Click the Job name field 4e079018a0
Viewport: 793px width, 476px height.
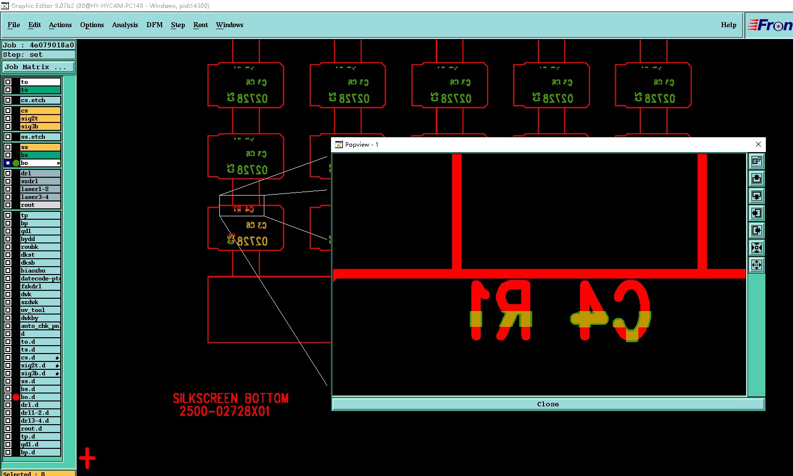tap(39, 45)
